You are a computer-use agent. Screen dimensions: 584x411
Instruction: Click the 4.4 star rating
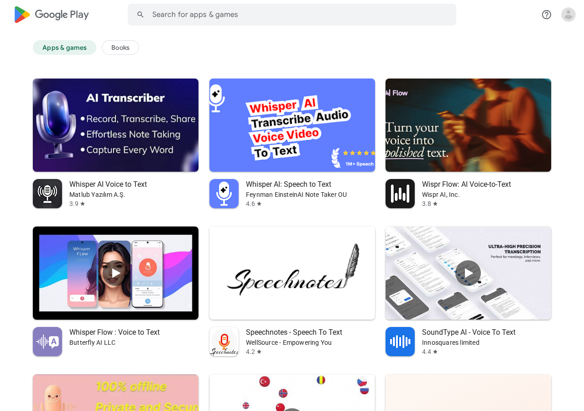coord(430,352)
